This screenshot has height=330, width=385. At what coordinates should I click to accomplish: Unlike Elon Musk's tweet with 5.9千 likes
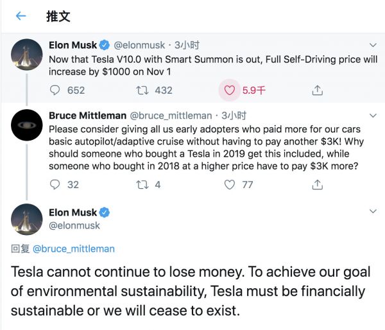pyautogui.click(x=229, y=91)
